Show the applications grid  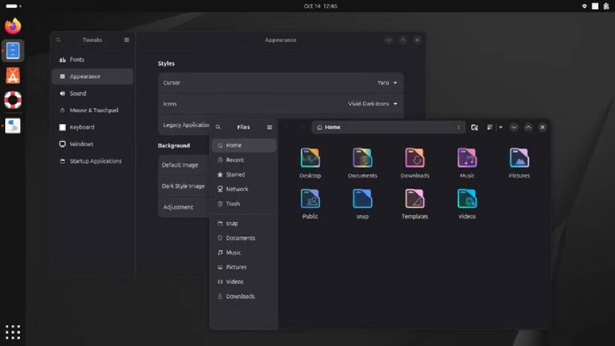click(13, 332)
